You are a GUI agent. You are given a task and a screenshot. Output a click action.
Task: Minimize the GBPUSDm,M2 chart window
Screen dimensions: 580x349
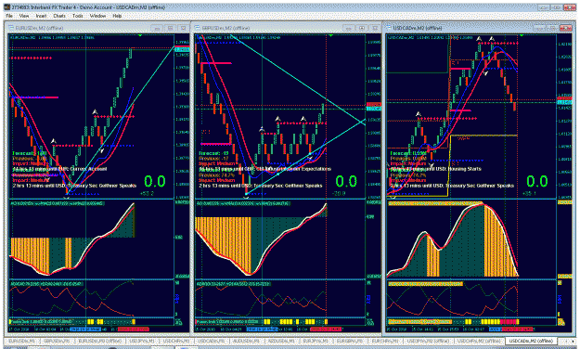tap(348, 28)
